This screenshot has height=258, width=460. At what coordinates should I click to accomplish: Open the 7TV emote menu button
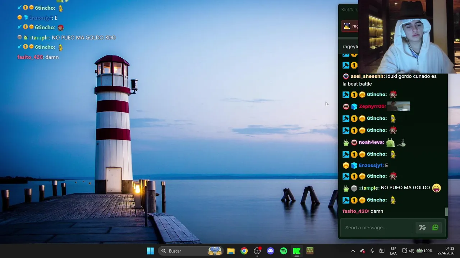point(422,228)
